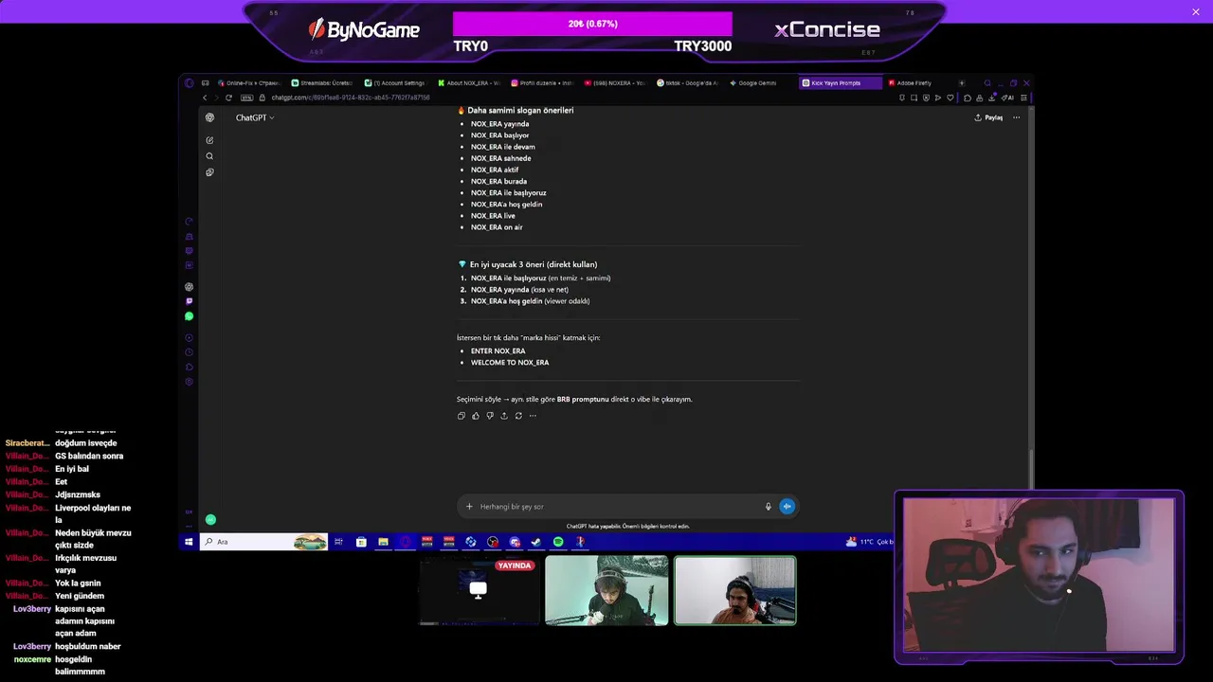
Task: Switch to About NOX_ERA tab
Action: (x=468, y=83)
